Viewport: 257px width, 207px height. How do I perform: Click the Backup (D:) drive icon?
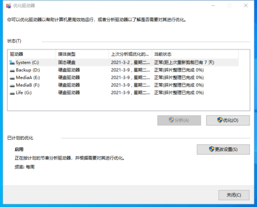click(12, 70)
